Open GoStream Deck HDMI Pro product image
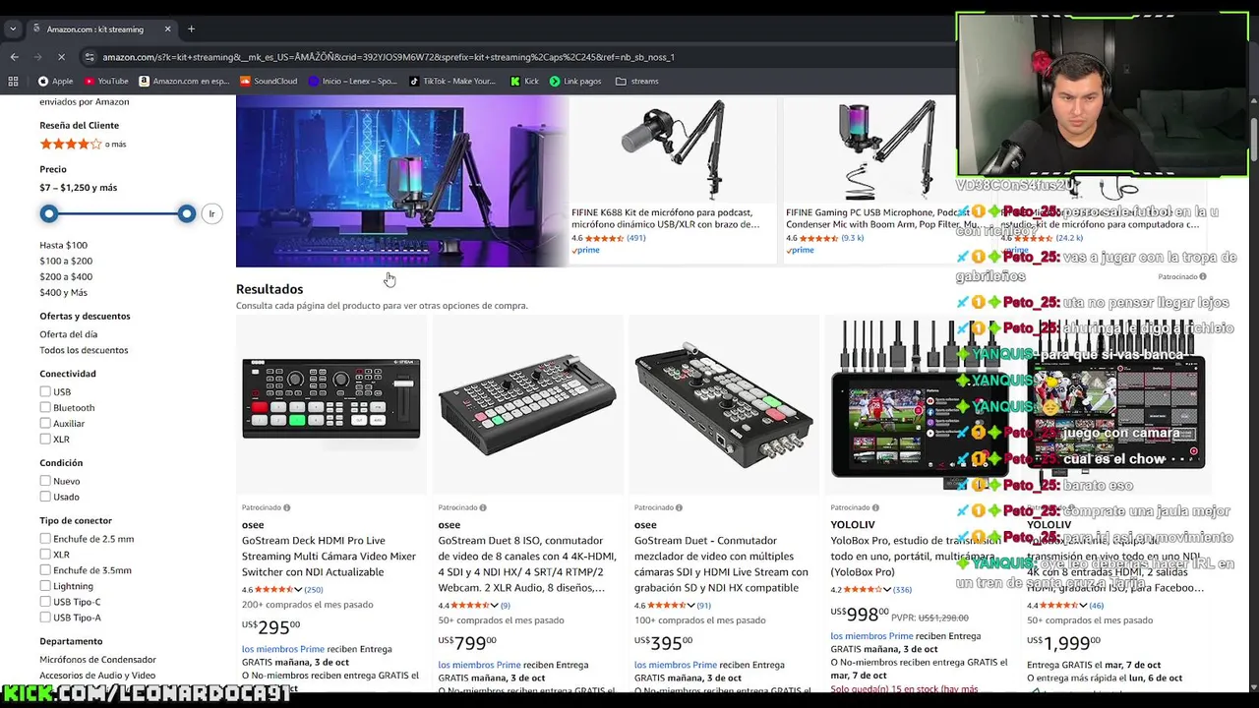The image size is (1259, 708). coord(331,398)
